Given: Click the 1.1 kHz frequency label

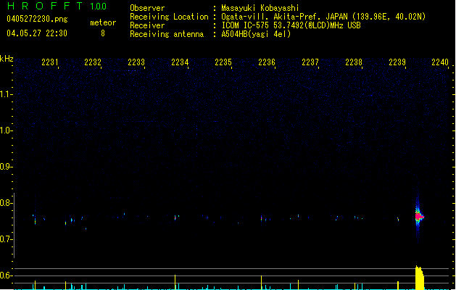Looking at the screenshot, I should pos(6,94).
